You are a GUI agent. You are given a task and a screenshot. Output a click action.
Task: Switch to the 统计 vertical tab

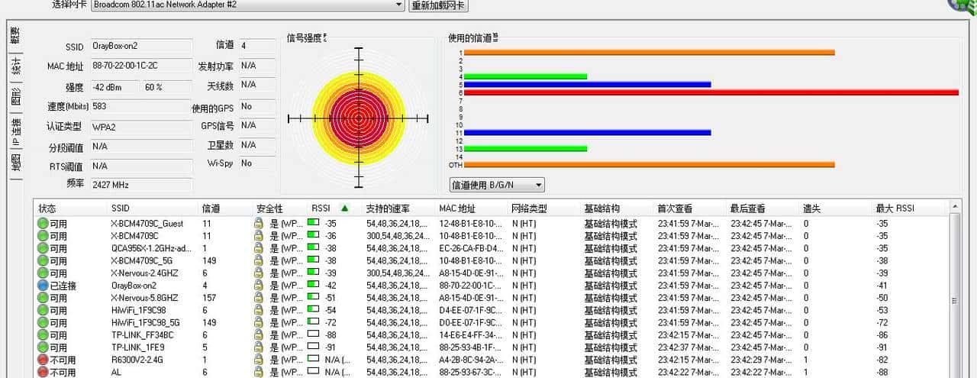point(15,66)
